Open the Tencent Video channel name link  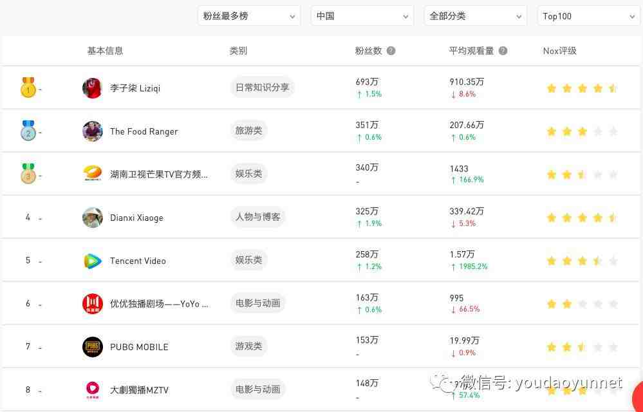point(138,261)
